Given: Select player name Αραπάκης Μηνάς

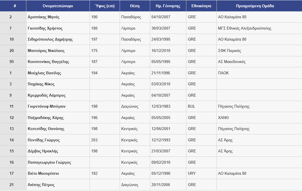Looking at the screenshot, I should 43,17.
